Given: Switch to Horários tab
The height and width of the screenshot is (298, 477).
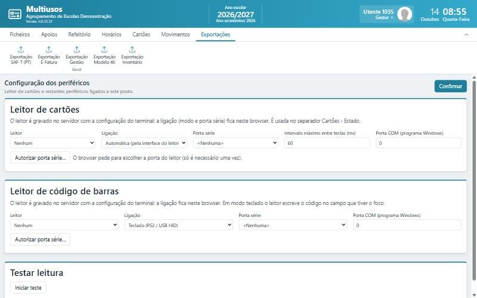Looking at the screenshot, I should click(111, 35).
